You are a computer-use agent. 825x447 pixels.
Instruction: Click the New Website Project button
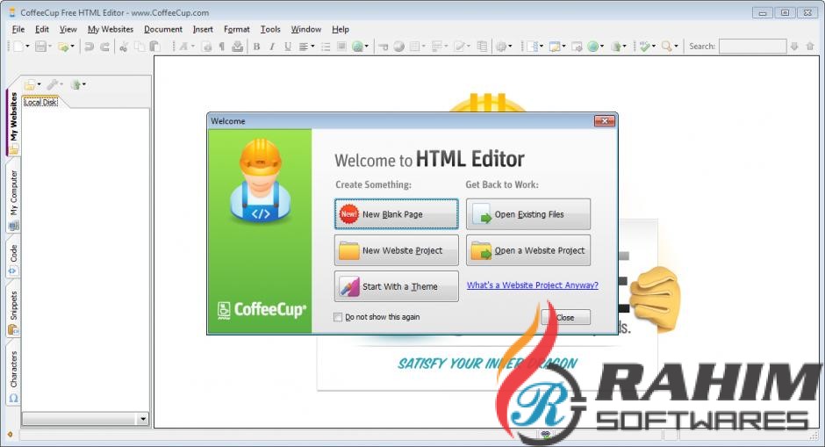pos(396,250)
